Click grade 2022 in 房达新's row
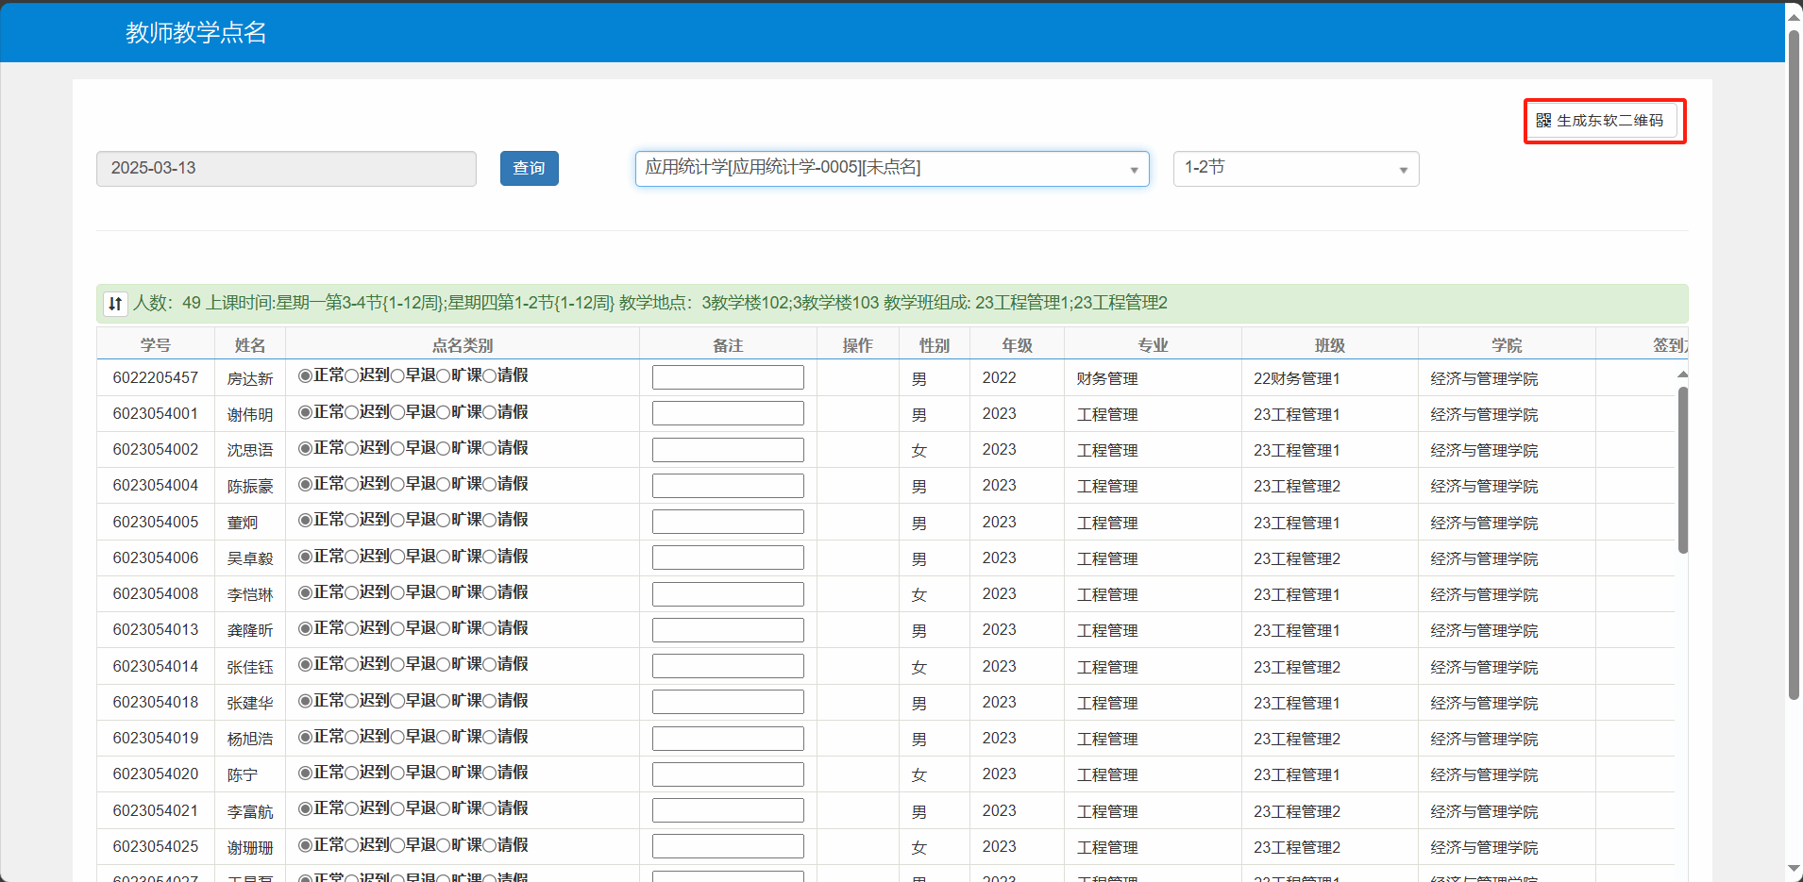The height and width of the screenshot is (882, 1803). pos(999,377)
